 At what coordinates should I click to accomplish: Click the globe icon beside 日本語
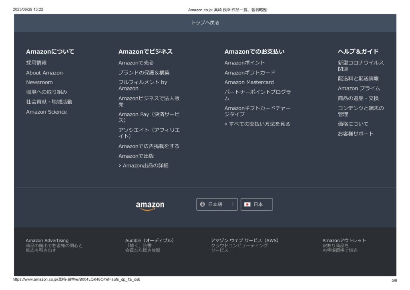coord(203,204)
